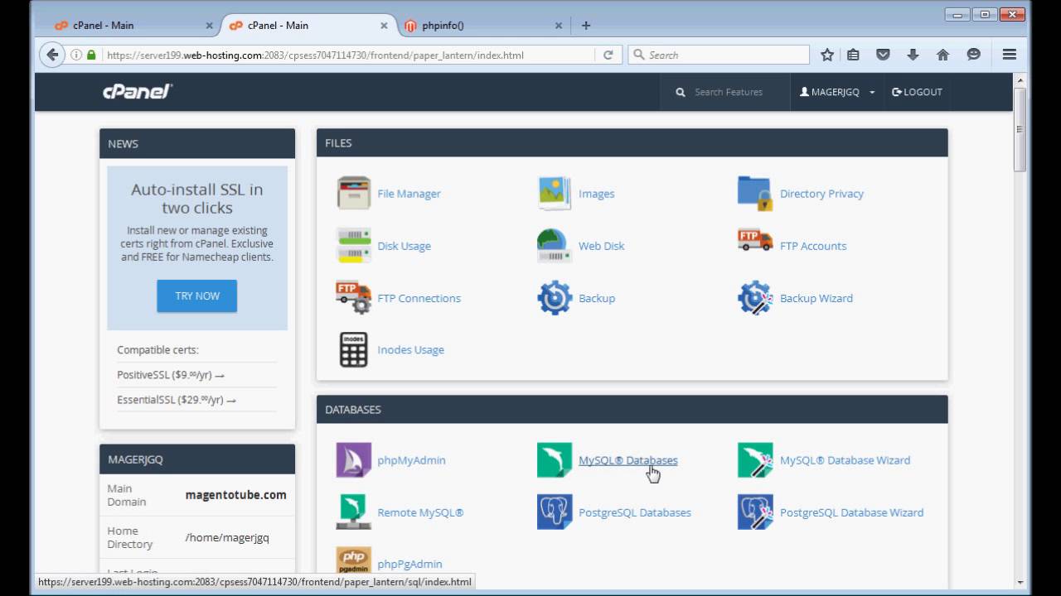Open the File Manager icon
Image resolution: width=1061 pixels, height=596 pixels.
coord(354,193)
